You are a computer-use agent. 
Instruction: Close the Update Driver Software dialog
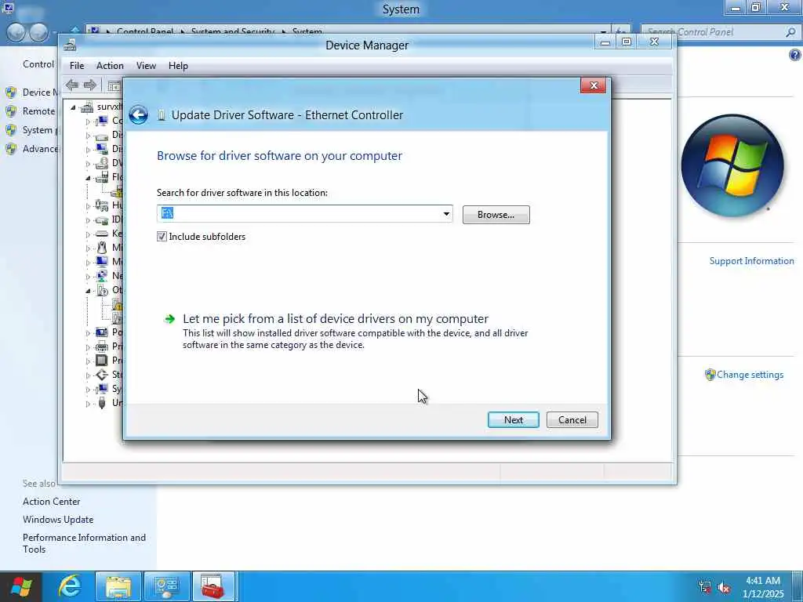click(593, 85)
